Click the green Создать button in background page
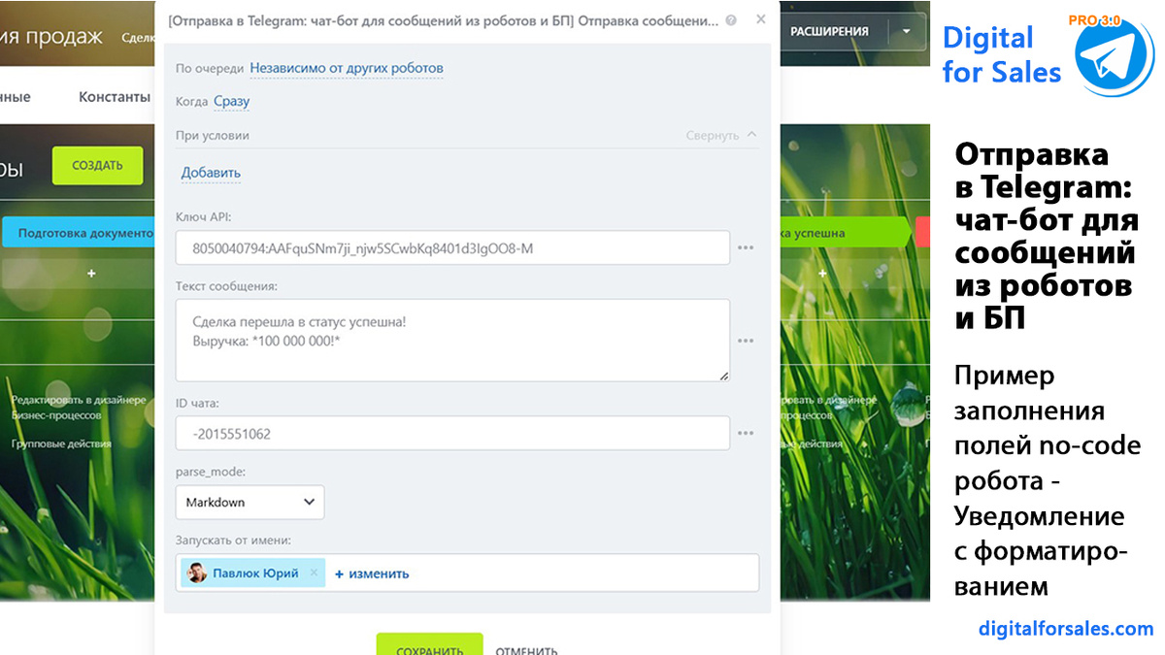1165x655 pixels. point(97,165)
